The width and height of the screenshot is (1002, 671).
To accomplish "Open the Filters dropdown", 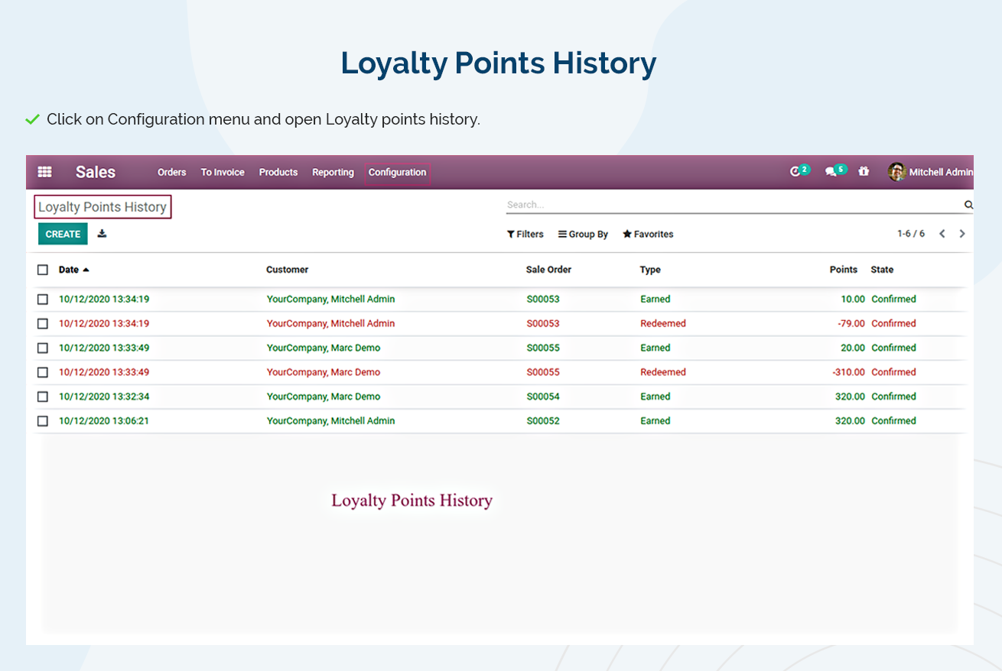I will (x=525, y=234).
